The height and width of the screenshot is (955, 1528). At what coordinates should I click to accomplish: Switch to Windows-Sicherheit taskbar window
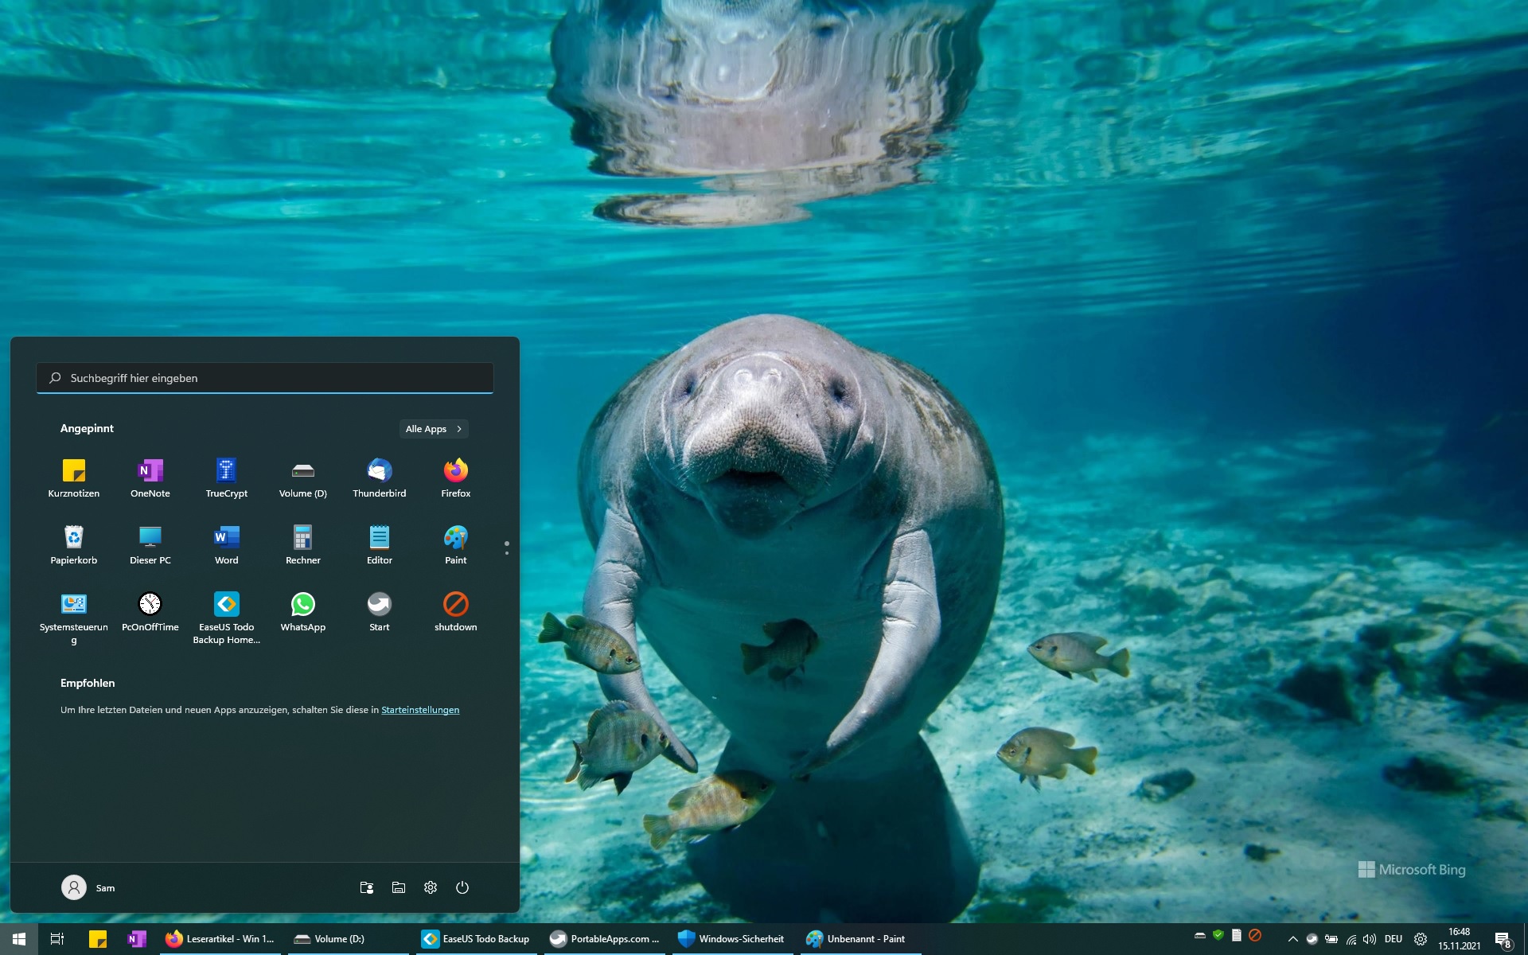731,939
